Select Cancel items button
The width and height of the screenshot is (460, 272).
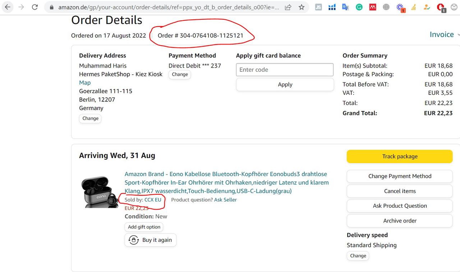pyautogui.click(x=399, y=191)
